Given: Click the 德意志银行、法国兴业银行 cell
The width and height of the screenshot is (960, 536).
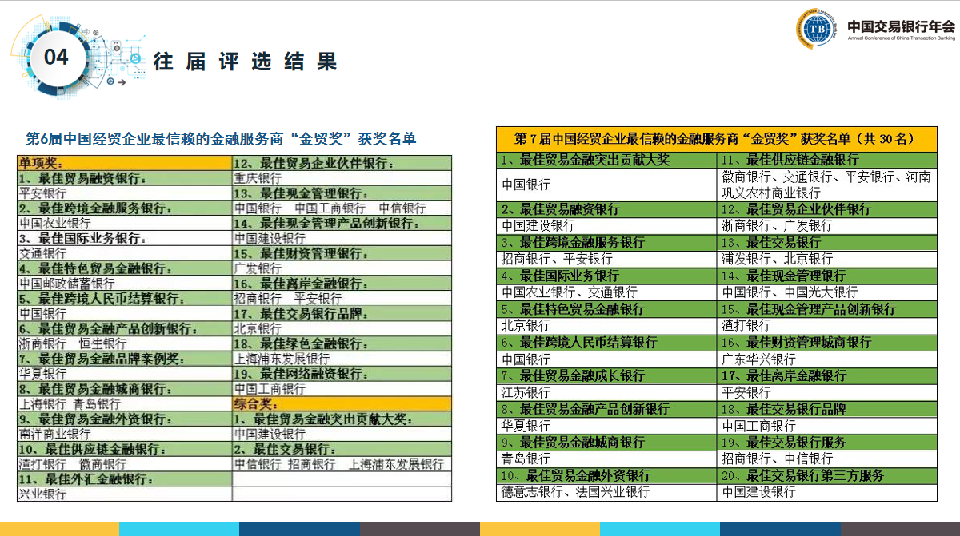Looking at the screenshot, I should pyautogui.click(x=606, y=492).
